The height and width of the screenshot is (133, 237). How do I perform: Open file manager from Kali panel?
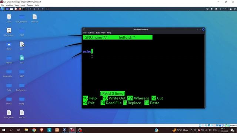pyautogui.click(x=11, y=9)
